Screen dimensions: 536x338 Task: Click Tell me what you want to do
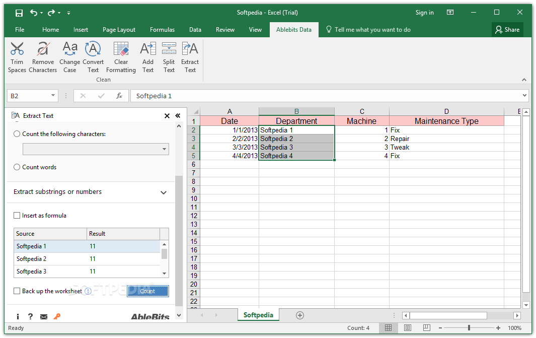pyautogui.click(x=368, y=30)
